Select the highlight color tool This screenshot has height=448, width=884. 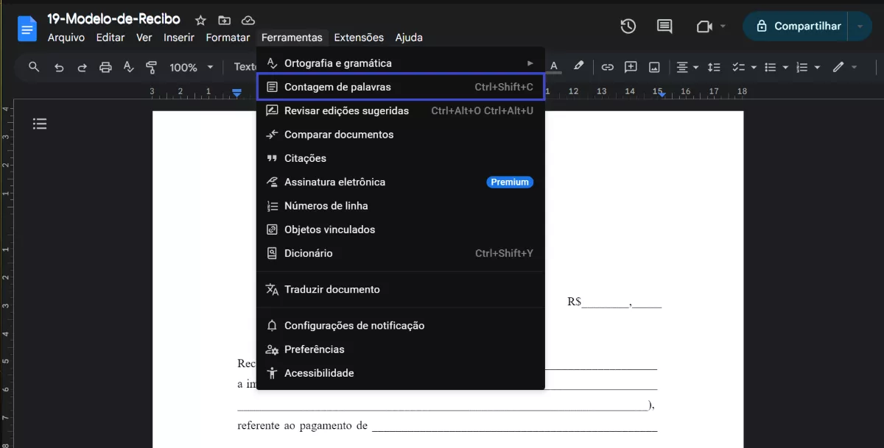[579, 67]
